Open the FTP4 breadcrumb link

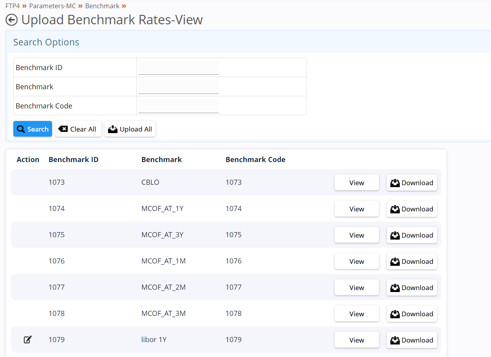[13, 6]
